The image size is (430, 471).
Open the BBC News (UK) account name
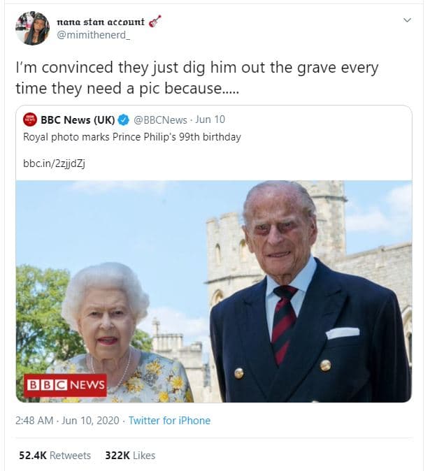pos(78,119)
